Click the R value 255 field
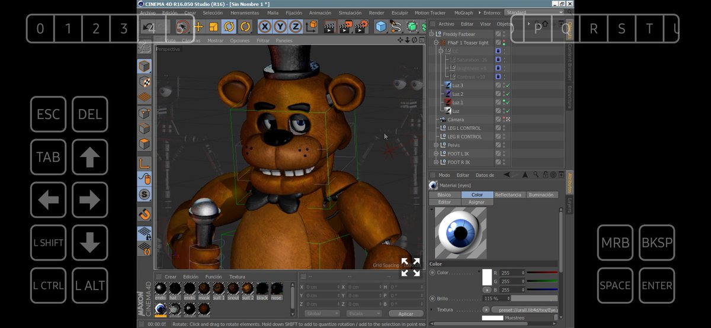 (512, 273)
